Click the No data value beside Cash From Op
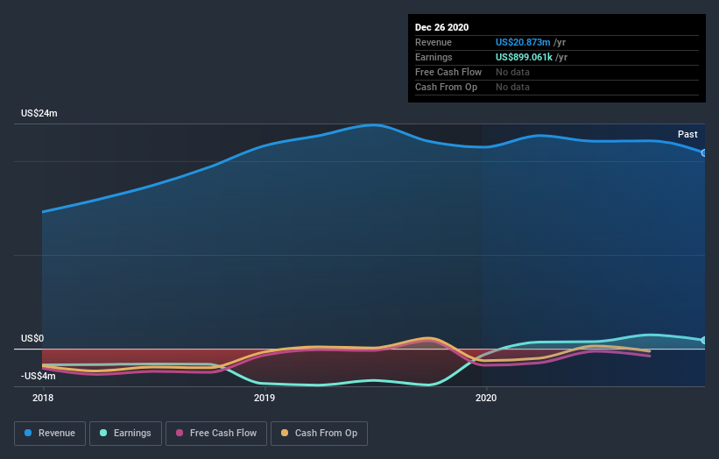The width and height of the screenshot is (719, 459). pyautogui.click(x=512, y=87)
